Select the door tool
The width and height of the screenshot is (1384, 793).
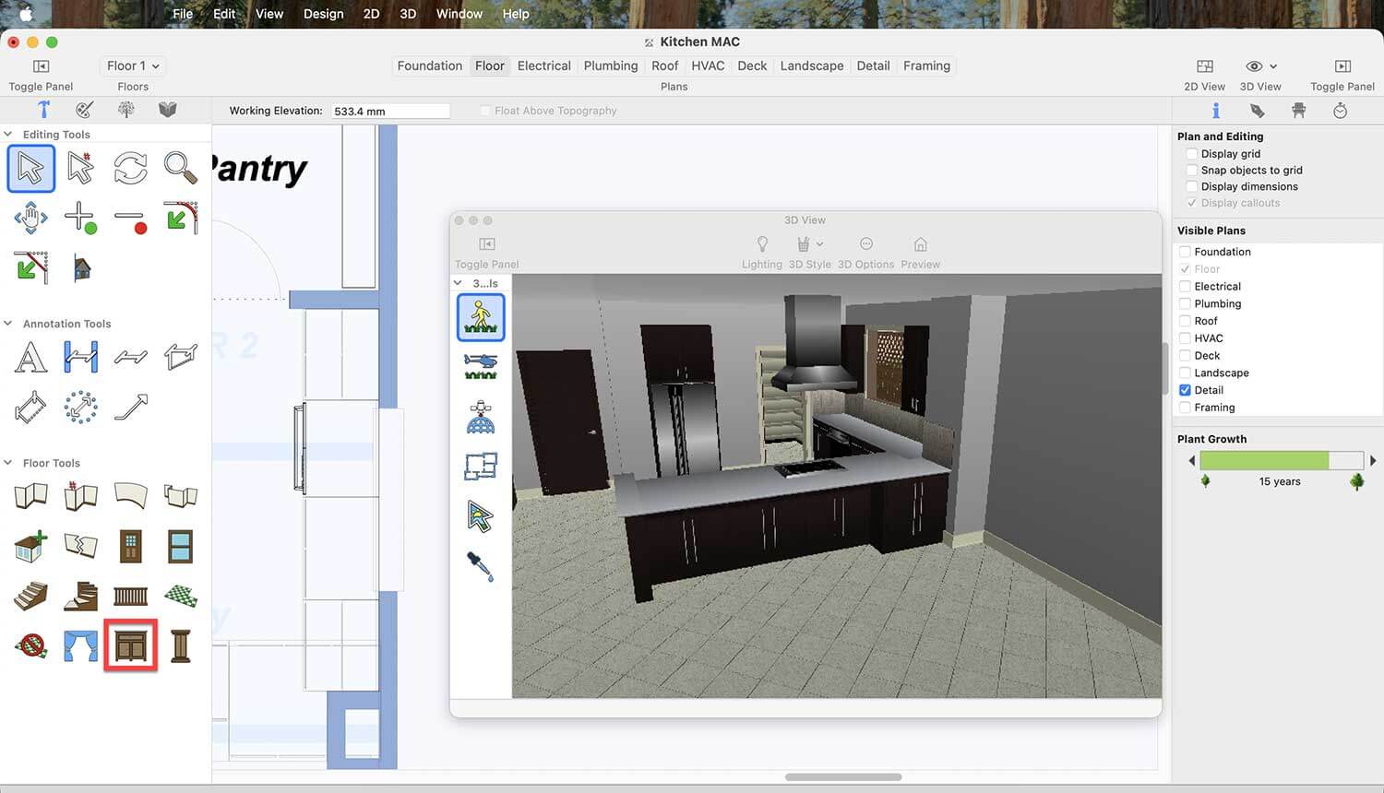click(x=131, y=547)
